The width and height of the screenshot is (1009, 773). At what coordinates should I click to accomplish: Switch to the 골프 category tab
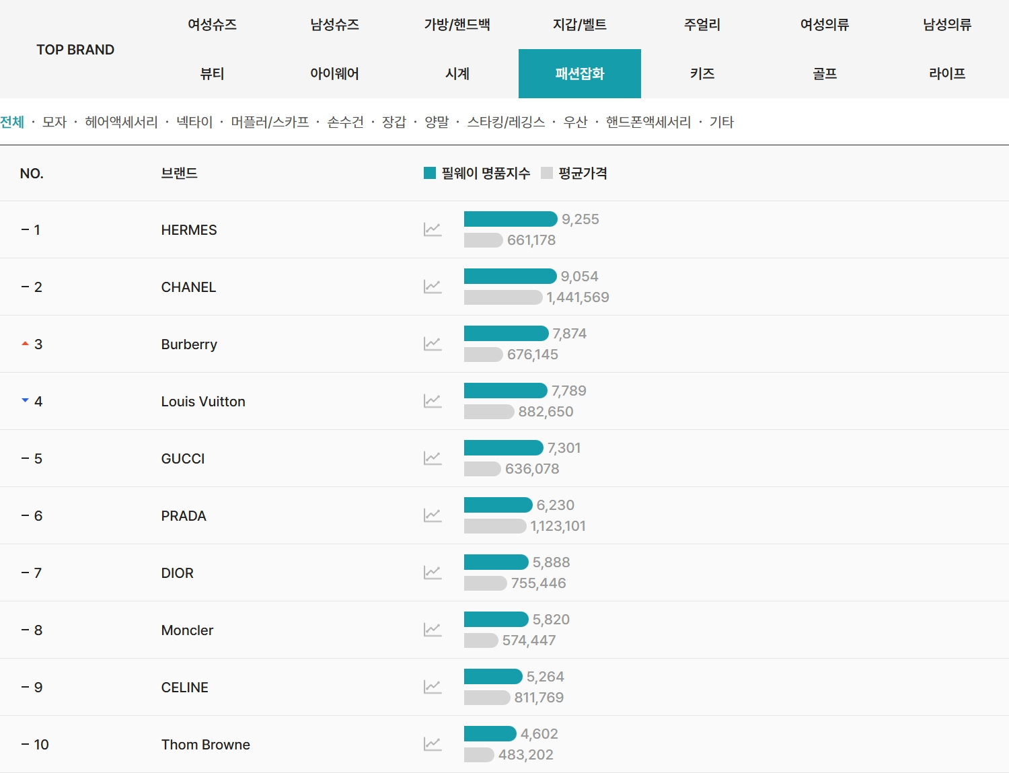(x=825, y=74)
